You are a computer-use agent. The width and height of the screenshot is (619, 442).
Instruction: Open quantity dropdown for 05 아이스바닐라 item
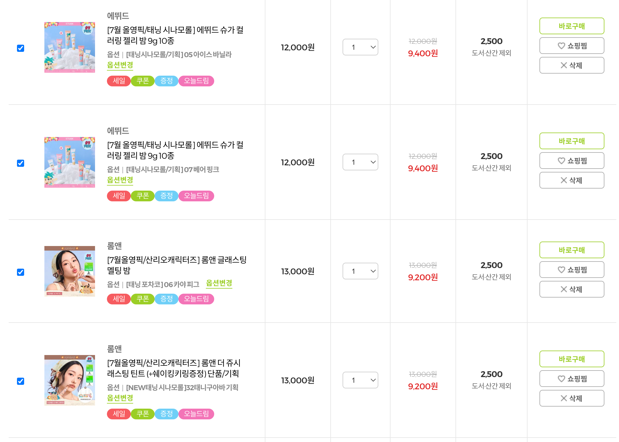[360, 47]
